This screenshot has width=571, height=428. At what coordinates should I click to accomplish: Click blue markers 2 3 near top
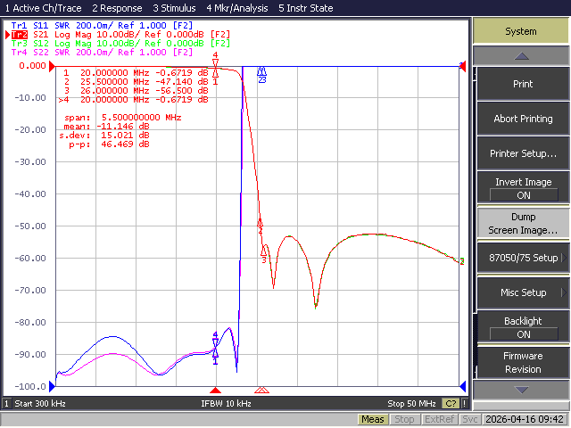click(261, 75)
